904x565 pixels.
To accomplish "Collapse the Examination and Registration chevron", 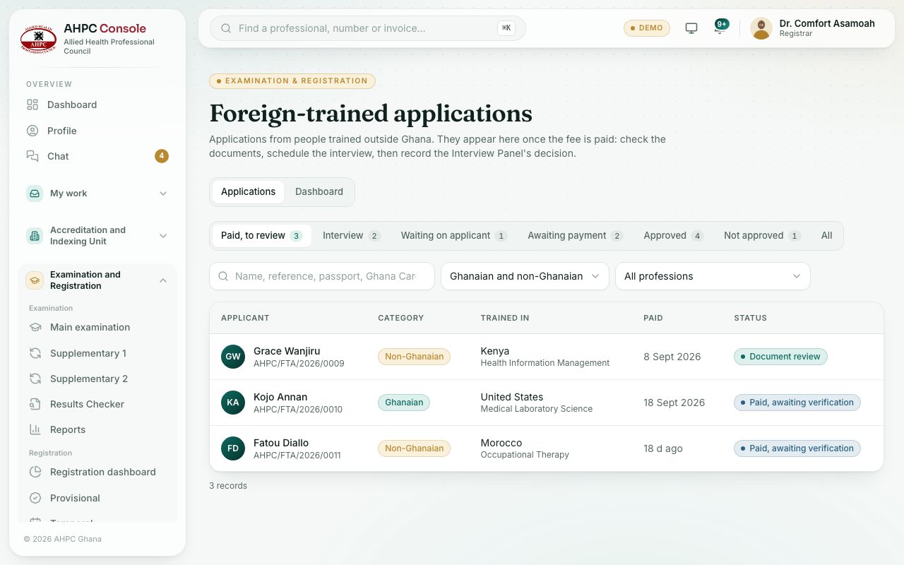I will (x=163, y=280).
